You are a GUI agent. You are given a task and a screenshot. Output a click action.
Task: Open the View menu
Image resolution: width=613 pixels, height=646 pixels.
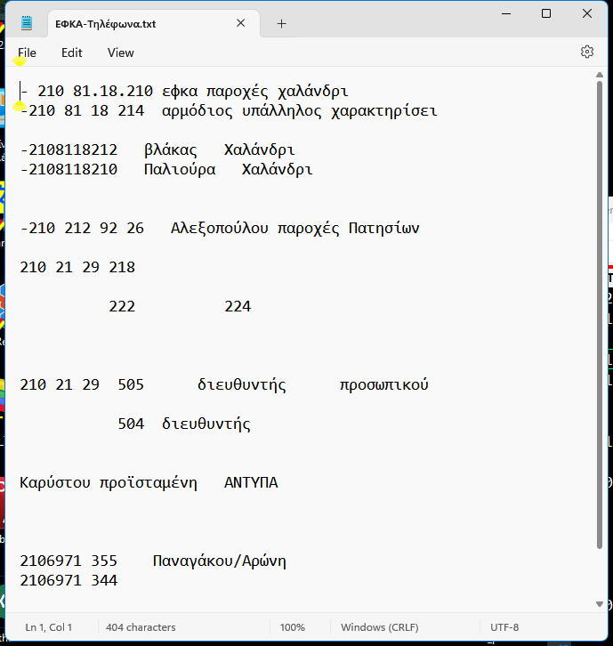tap(121, 52)
